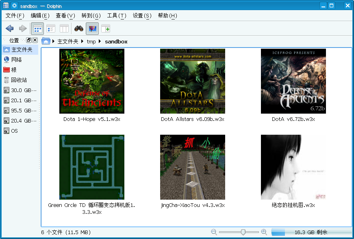Click the home icon in breadcrumb
Image resolution: width=354 pixels, height=239 pixels.
click(x=46, y=41)
